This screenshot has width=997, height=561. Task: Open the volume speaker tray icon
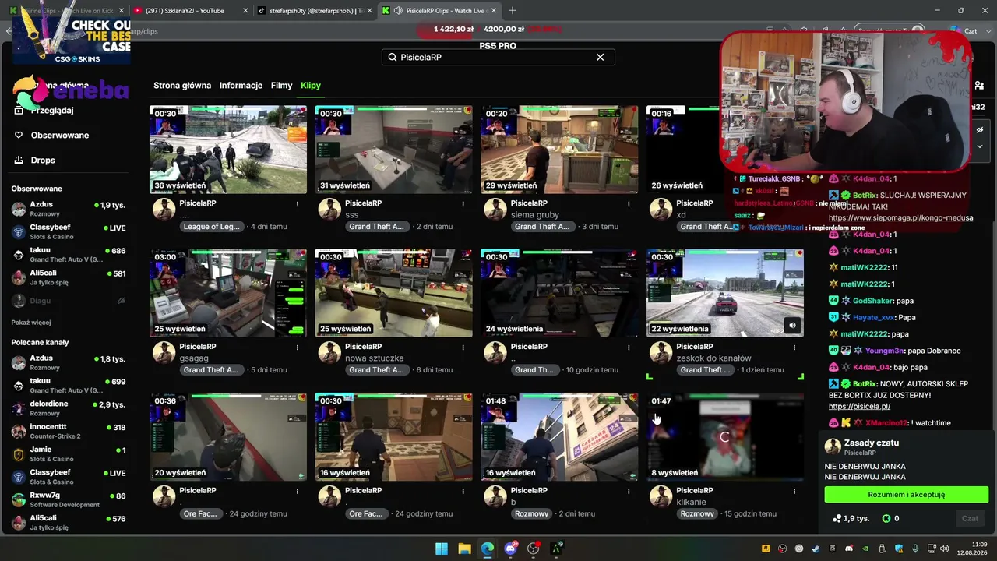coord(944,549)
